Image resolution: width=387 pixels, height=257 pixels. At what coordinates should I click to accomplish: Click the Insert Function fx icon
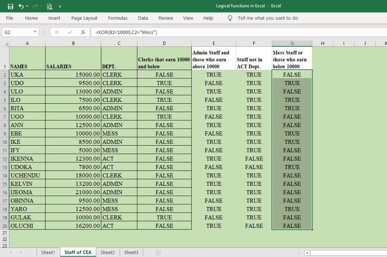[83, 32]
